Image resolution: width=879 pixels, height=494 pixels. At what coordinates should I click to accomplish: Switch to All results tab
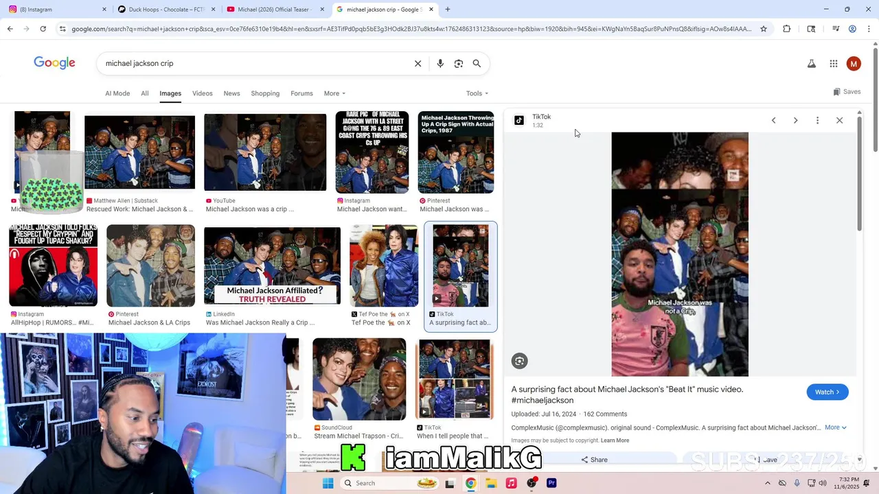tap(145, 93)
